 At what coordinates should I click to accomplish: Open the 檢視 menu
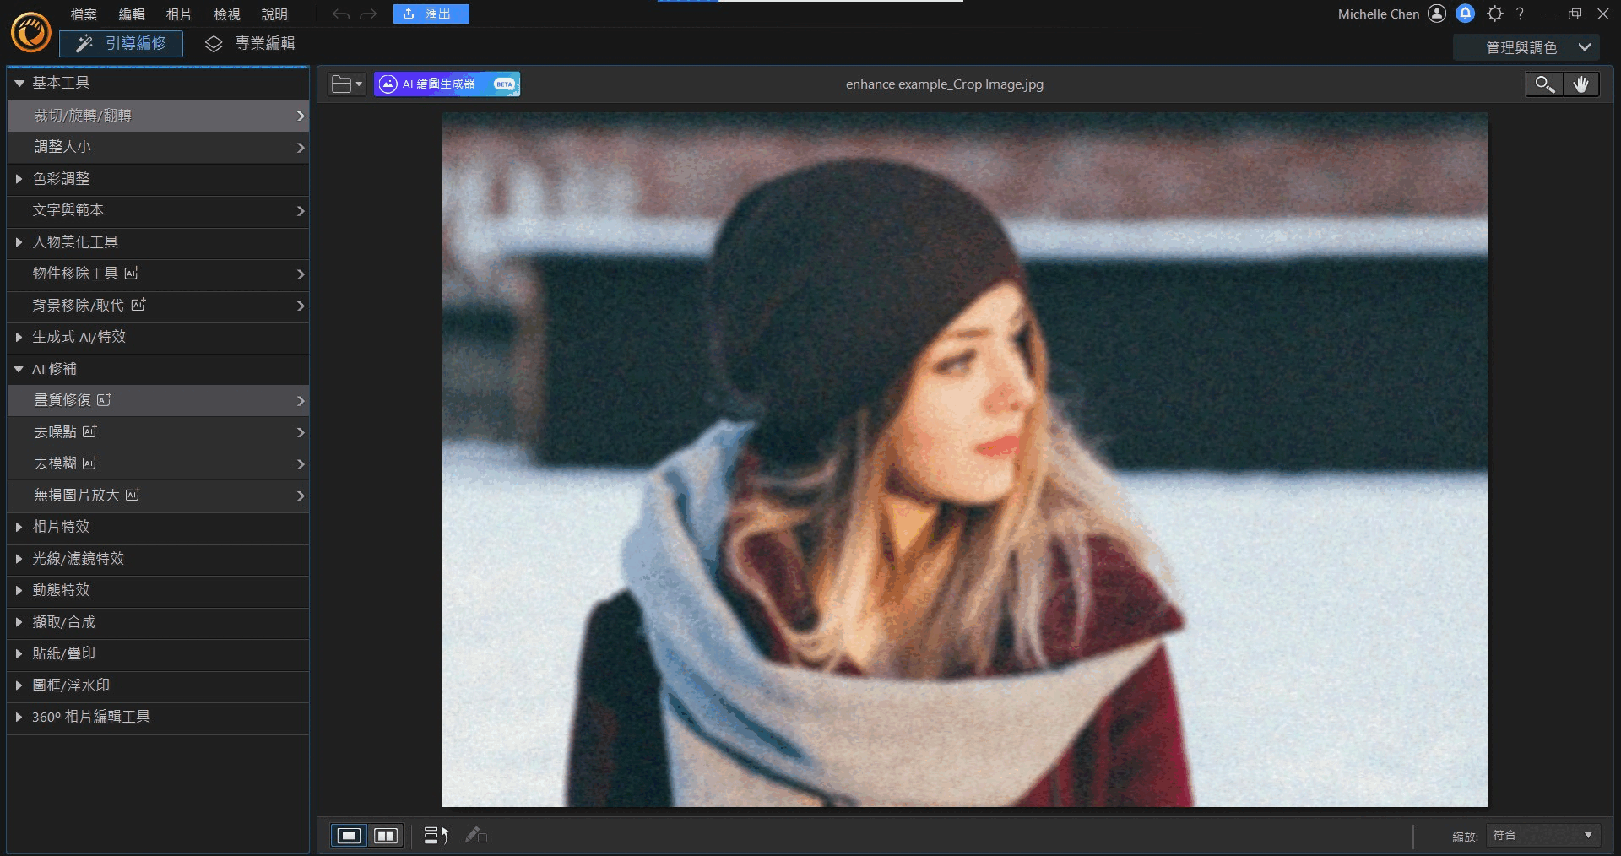click(x=226, y=14)
